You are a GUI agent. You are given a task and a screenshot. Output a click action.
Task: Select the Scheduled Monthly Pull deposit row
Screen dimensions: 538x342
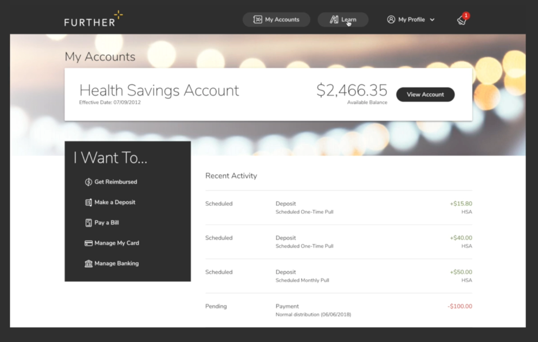point(339,276)
